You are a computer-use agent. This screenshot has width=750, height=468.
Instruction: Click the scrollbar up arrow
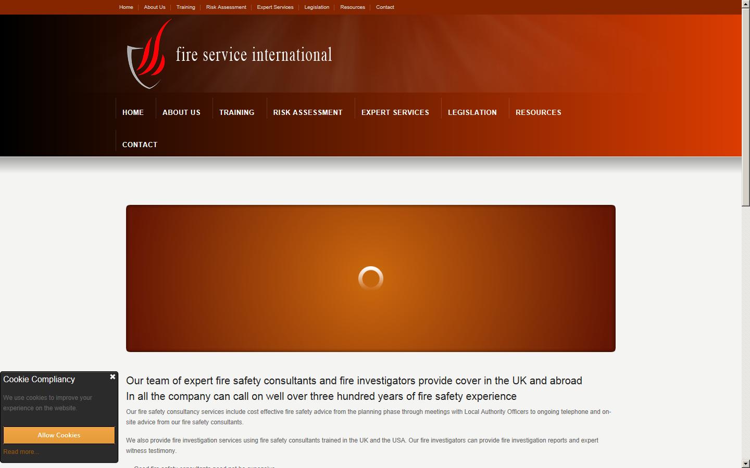(x=746, y=4)
